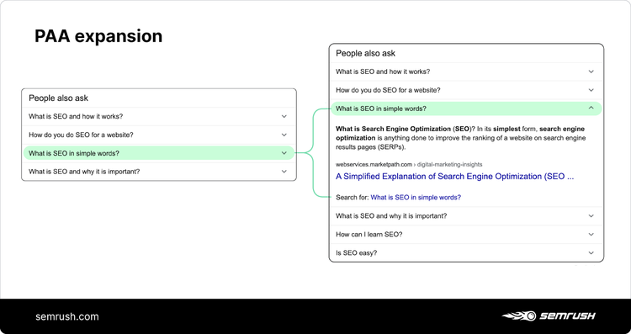Expand 'What is SEO and why it is important?' chevron in right panel
631x334 pixels.
pos(591,215)
